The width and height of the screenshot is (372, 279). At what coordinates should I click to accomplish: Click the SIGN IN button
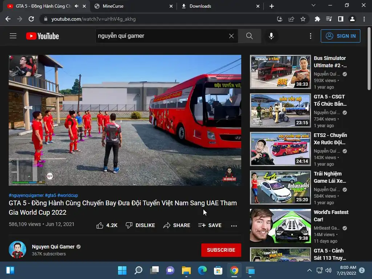point(340,36)
